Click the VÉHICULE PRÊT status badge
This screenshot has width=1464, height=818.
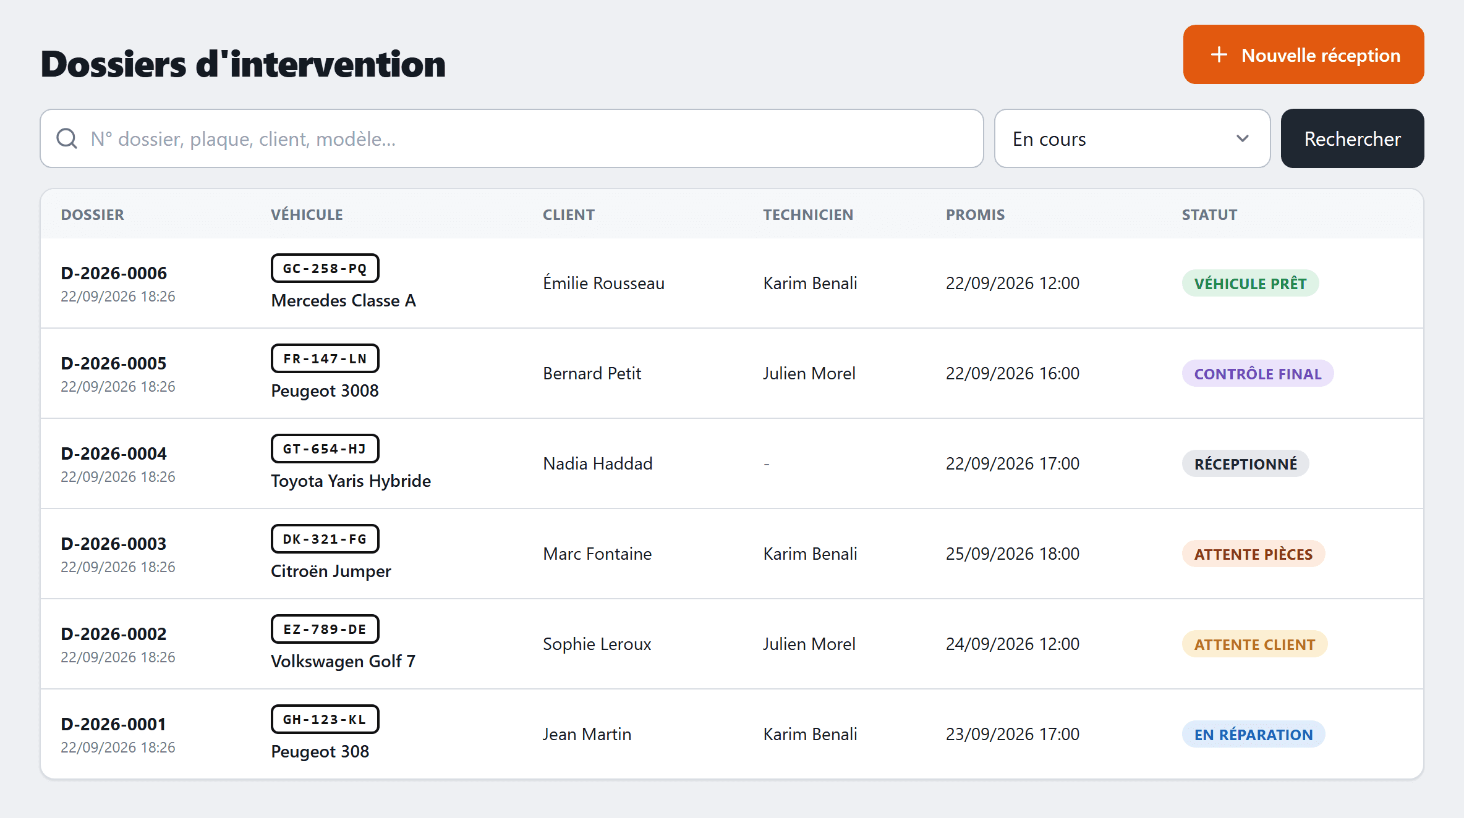(x=1250, y=284)
